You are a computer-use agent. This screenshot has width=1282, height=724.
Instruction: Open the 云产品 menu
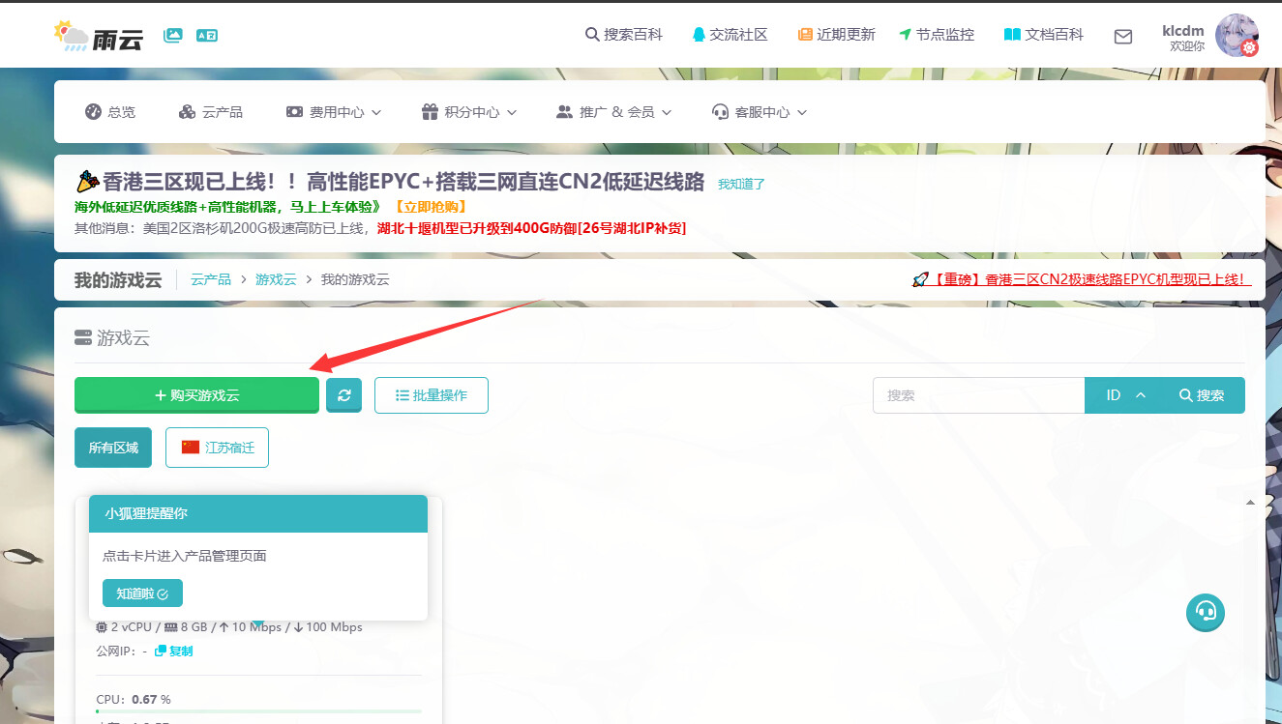(x=211, y=112)
